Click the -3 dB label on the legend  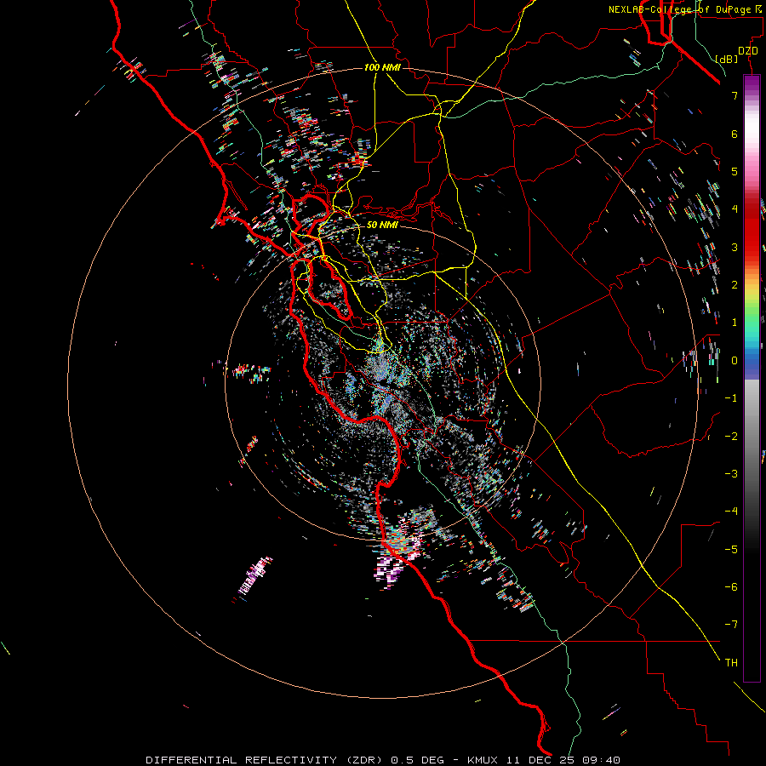(x=731, y=474)
